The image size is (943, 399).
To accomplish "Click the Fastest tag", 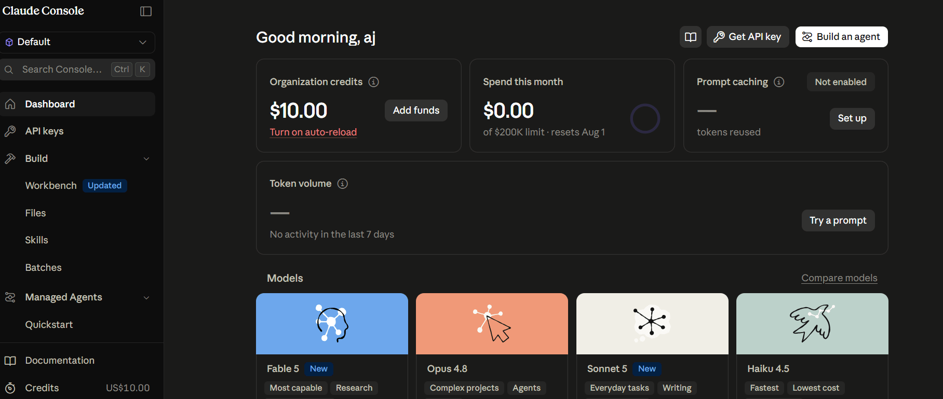I will pyautogui.click(x=764, y=388).
